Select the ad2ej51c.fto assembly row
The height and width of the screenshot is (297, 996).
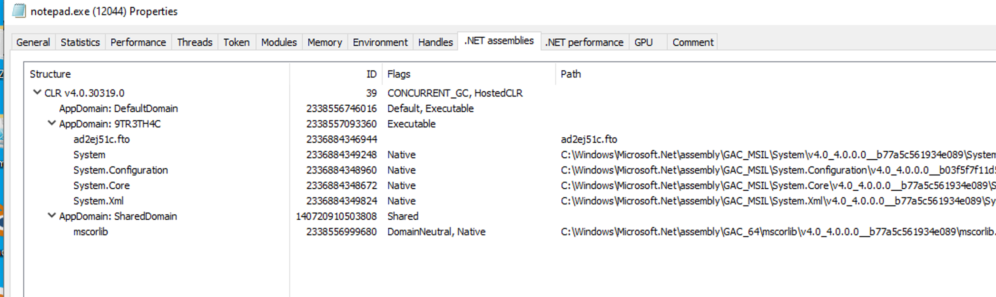pos(101,139)
